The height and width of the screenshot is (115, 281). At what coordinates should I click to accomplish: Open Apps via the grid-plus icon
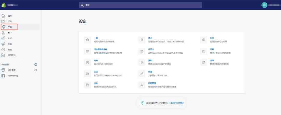pyautogui.click(x=3, y=55)
